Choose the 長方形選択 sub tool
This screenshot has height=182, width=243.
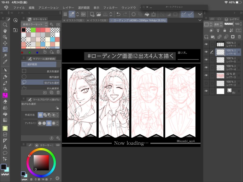pos(40,71)
